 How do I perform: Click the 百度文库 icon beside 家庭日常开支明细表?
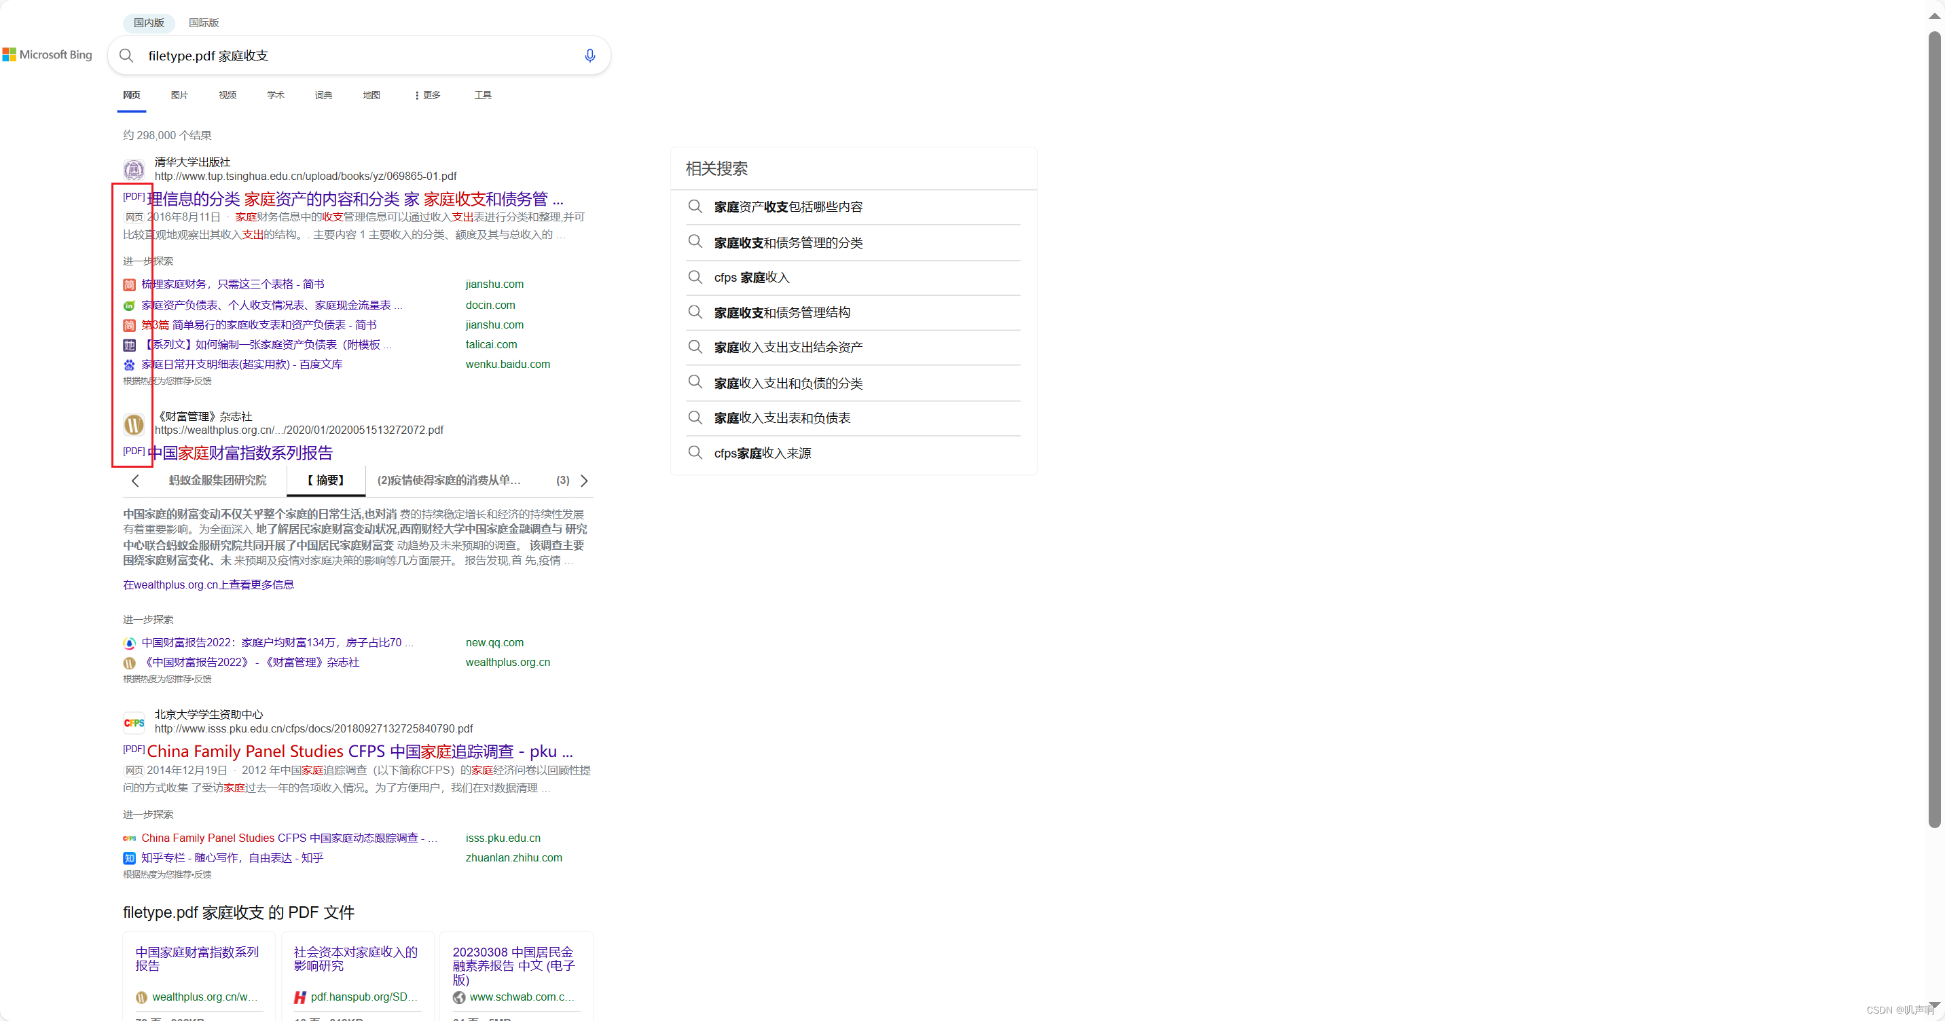point(128,365)
